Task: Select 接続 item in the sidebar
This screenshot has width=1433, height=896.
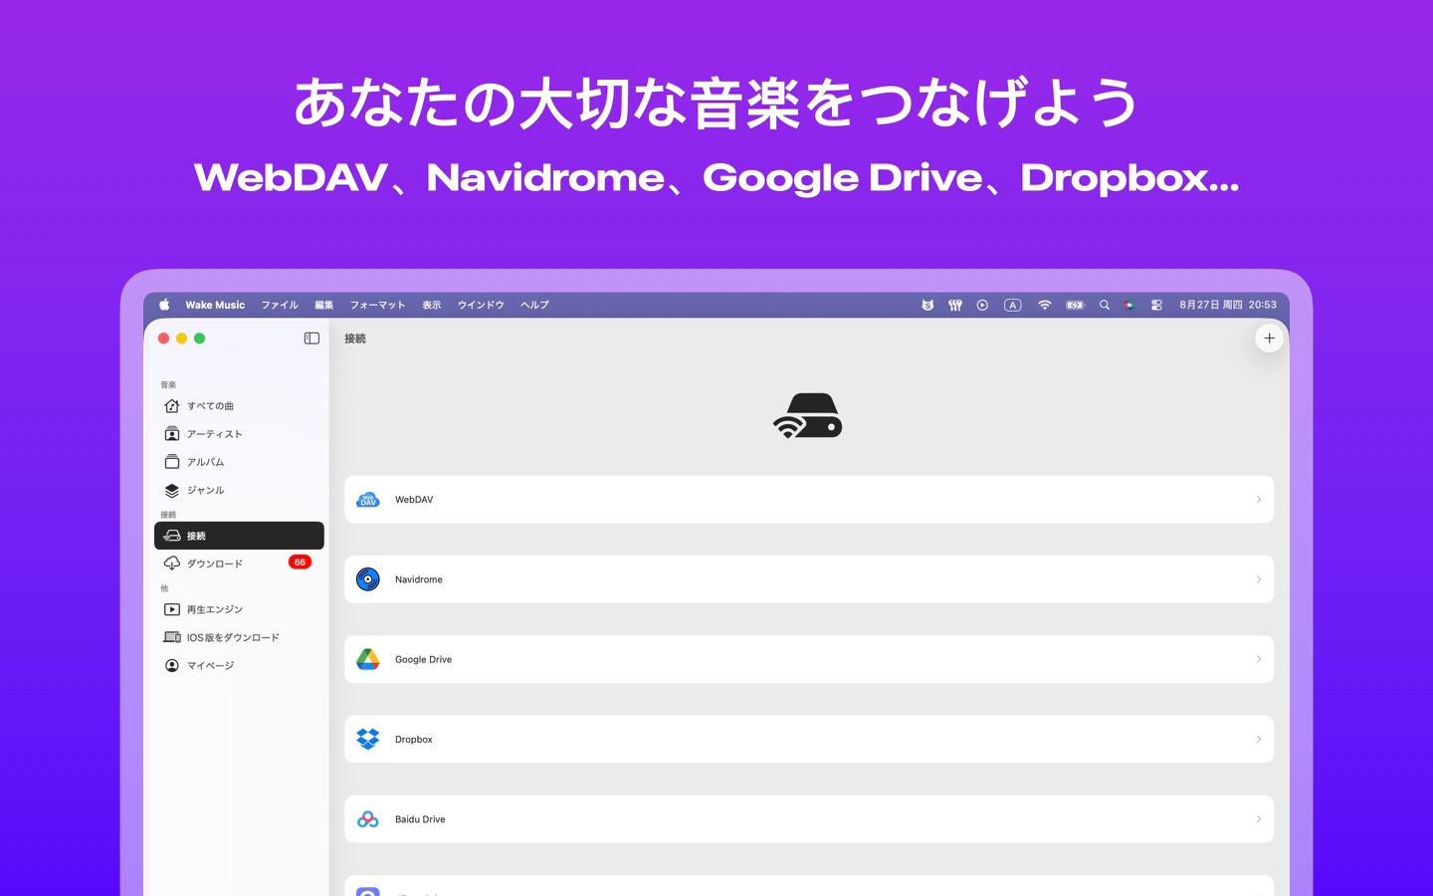Action: coord(239,536)
